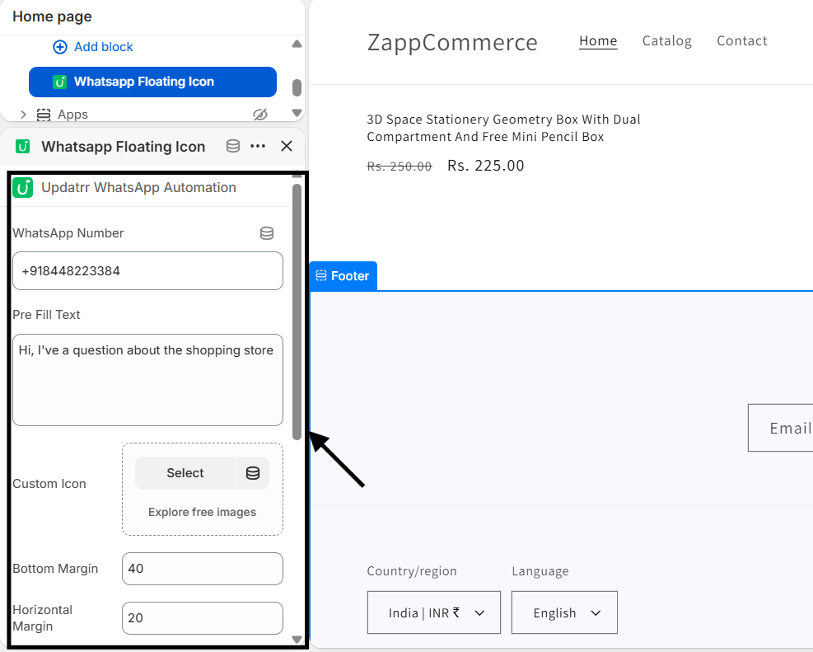Click the Bottom Margin field
Image resolution: width=813 pixels, height=652 pixels.
(x=202, y=569)
